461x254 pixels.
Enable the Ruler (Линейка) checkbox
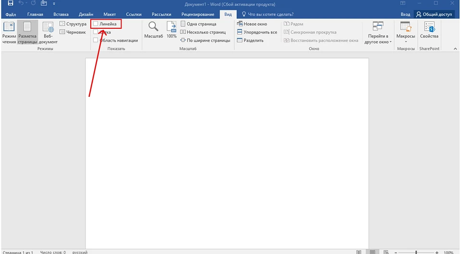[96, 23]
